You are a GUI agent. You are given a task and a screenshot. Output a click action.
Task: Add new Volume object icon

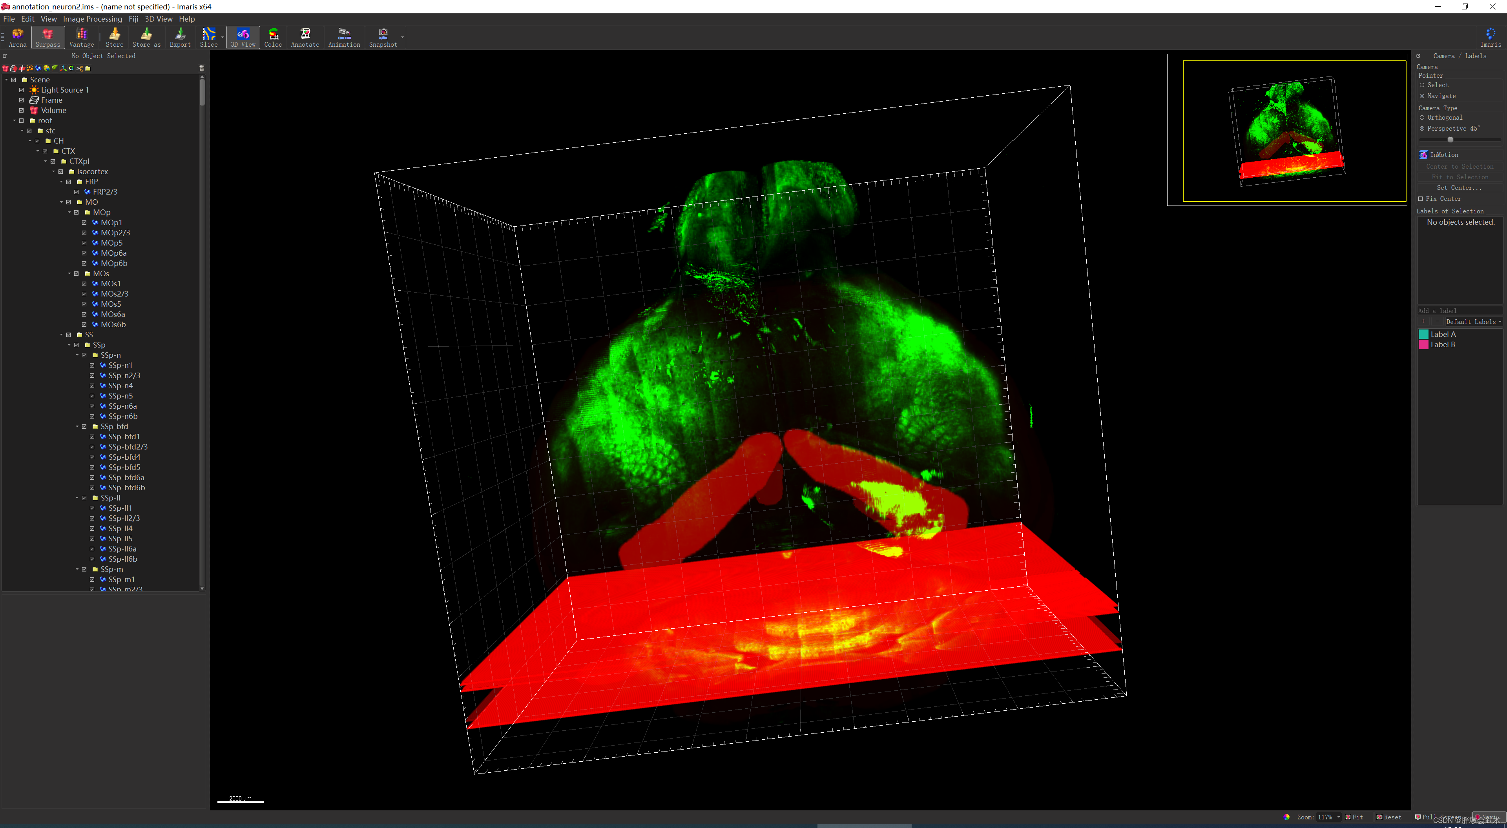(5, 68)
